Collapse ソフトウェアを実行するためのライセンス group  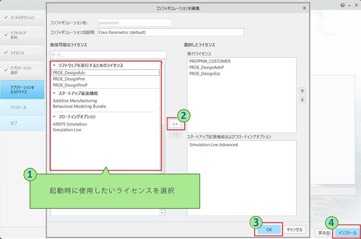tap(54, 65)
